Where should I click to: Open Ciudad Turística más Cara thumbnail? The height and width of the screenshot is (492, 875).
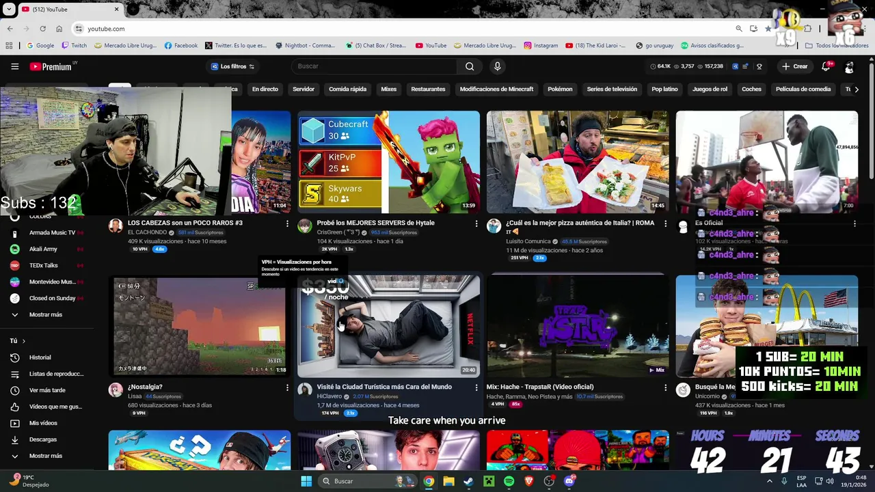[x=388, y=326]
